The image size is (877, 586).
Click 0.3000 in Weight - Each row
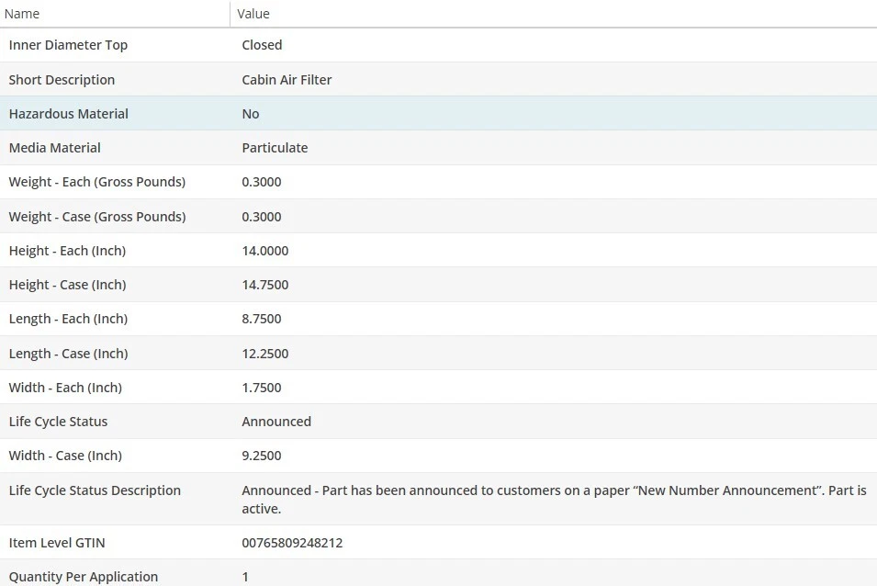coord(261,182)
